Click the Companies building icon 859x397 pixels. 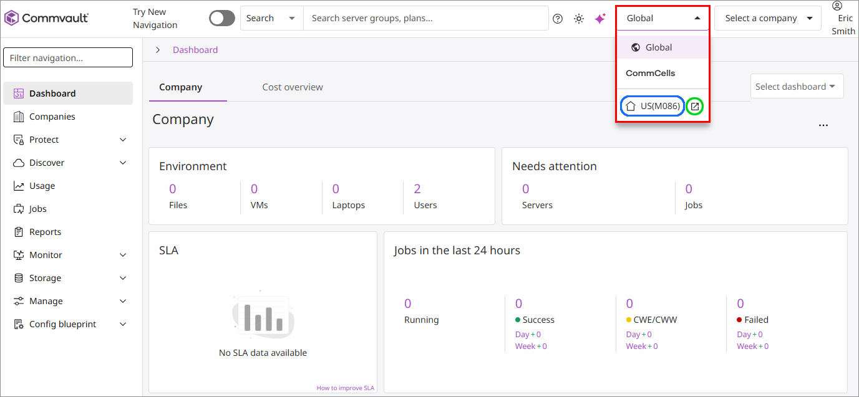click(19, 117)
